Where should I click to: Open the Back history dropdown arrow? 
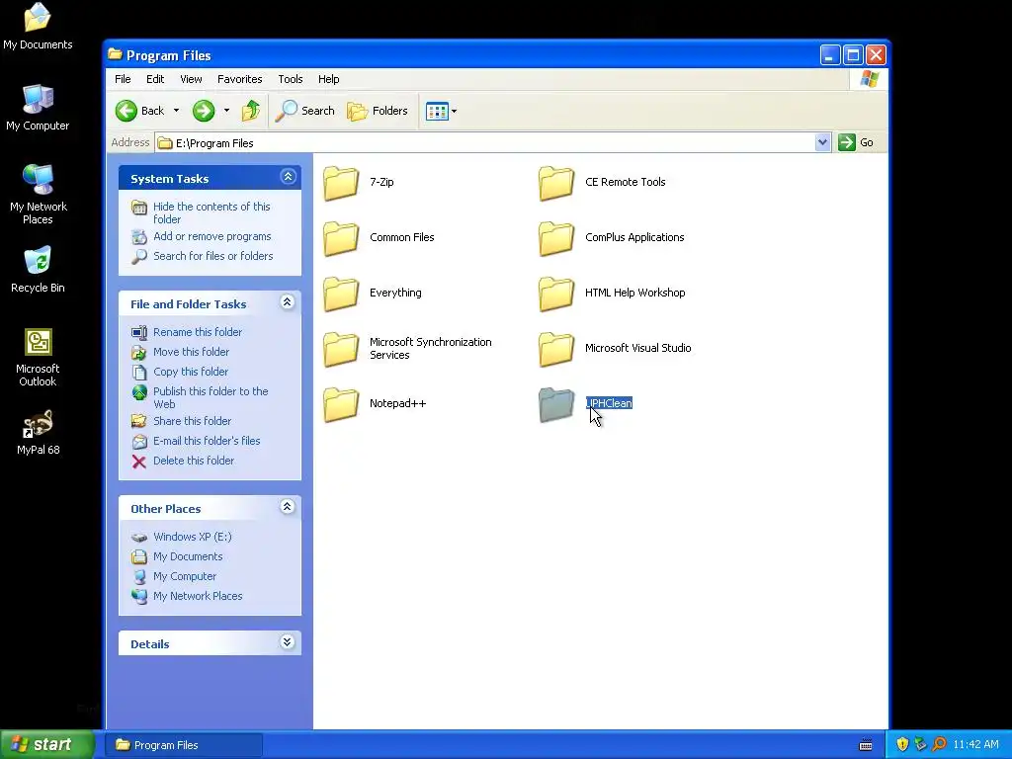click(176, 111)
